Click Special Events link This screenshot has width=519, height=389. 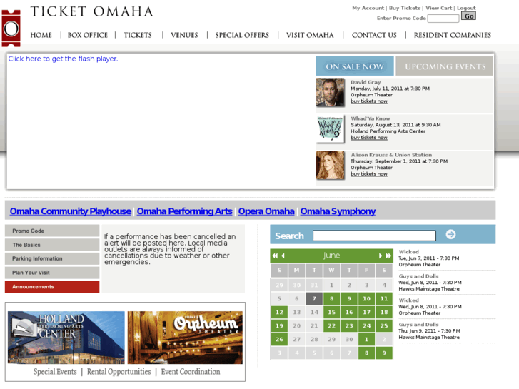pos(55,372)
